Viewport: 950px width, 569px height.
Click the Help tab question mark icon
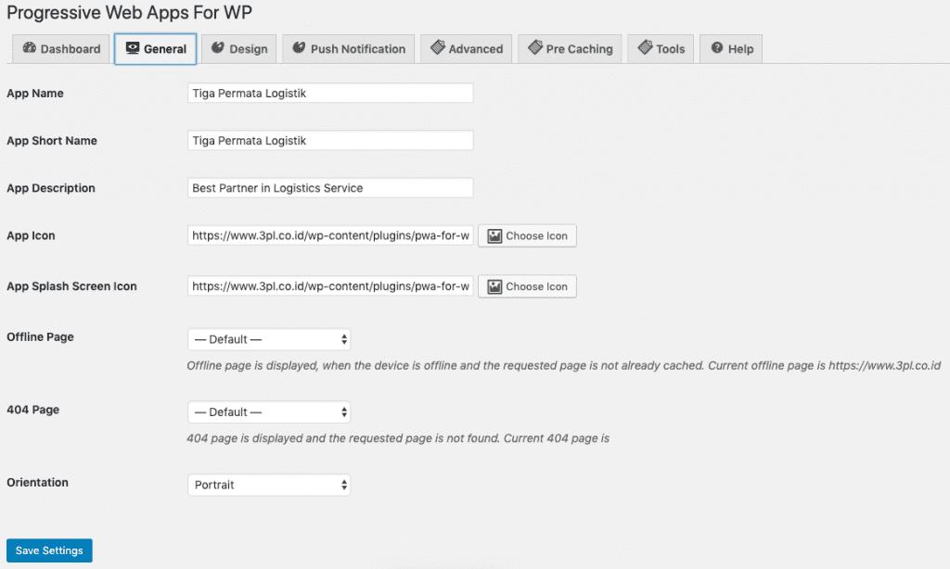coord(717,48)
